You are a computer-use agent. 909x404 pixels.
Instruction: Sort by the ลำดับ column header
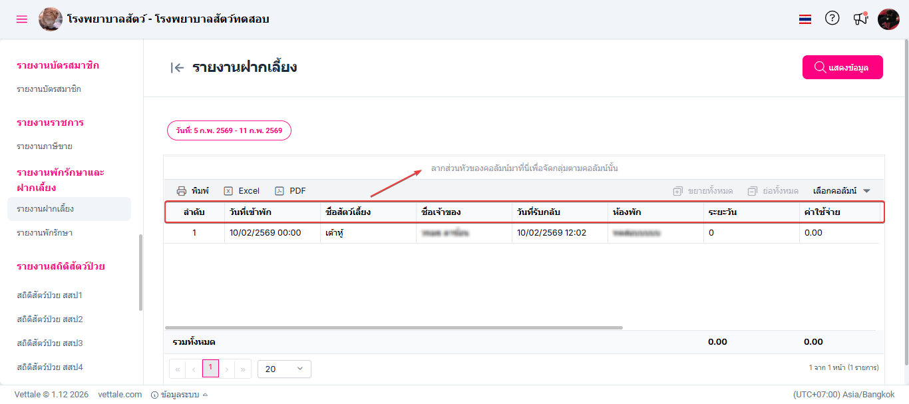click(194, 212)
